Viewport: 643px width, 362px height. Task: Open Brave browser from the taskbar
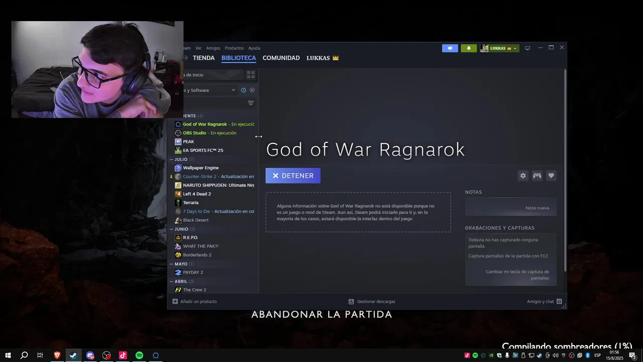coord(57,355)
